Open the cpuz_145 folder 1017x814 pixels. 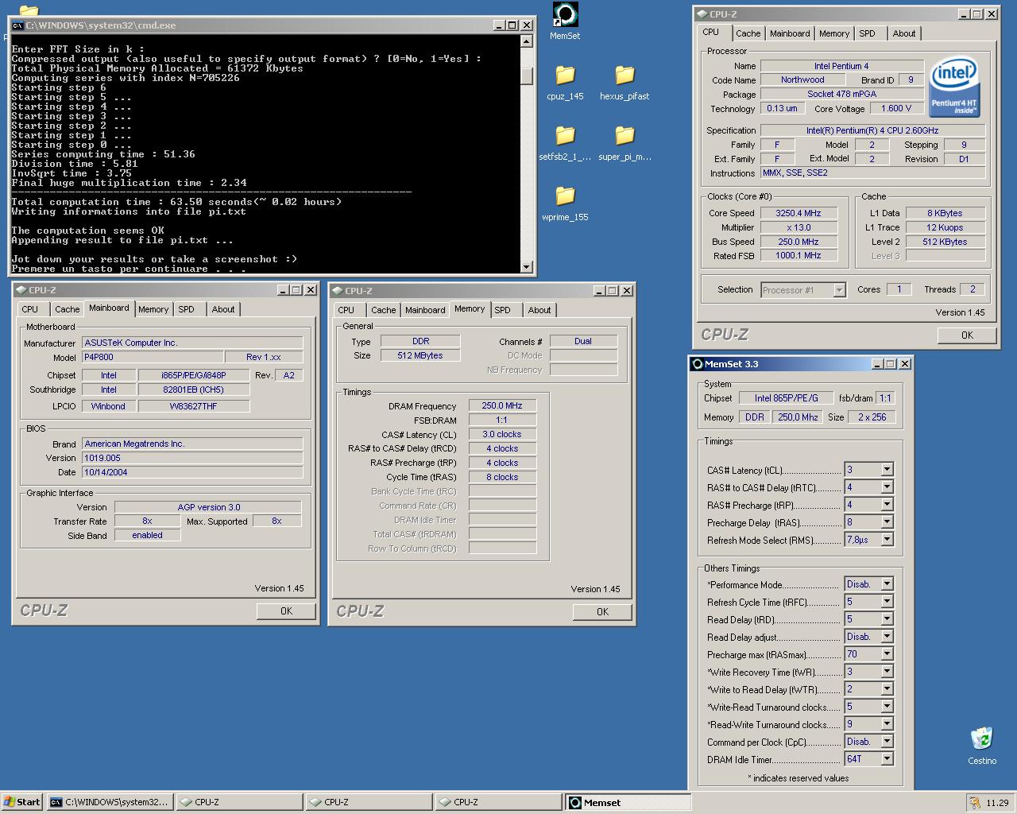[565, 83]
